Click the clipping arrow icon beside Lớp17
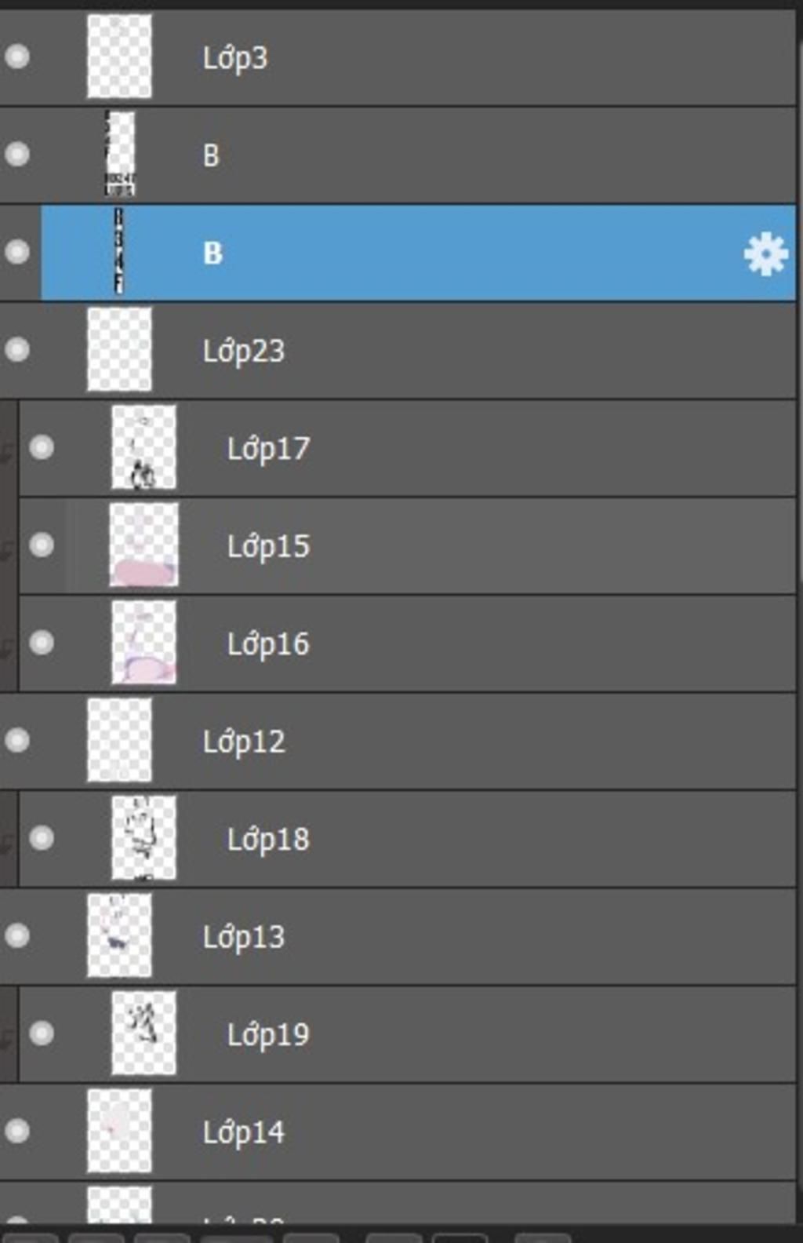This screenshot has width=803, height=1243. [x=7, y=452]
